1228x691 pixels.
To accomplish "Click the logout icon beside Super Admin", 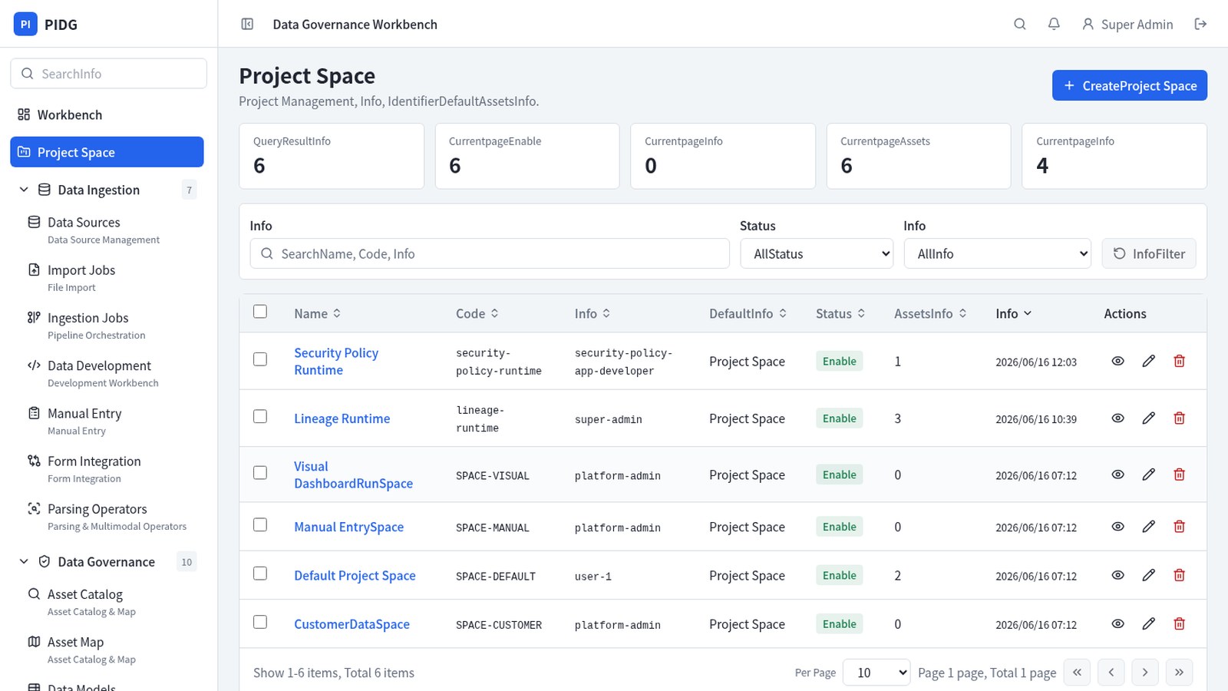I will [x=1200, y=24].
